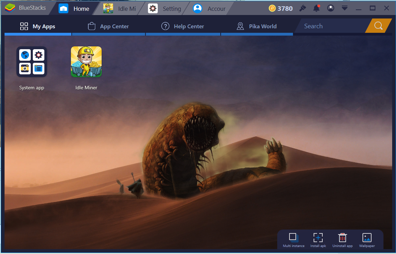Go to the Home tab

(74, 9)
